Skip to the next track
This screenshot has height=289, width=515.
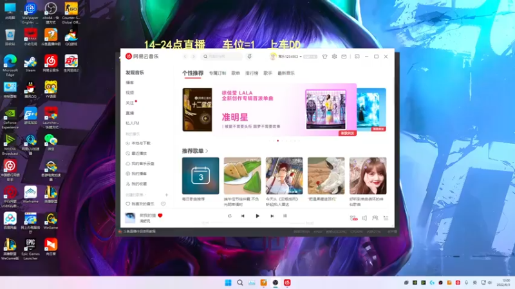pos(272,216)
